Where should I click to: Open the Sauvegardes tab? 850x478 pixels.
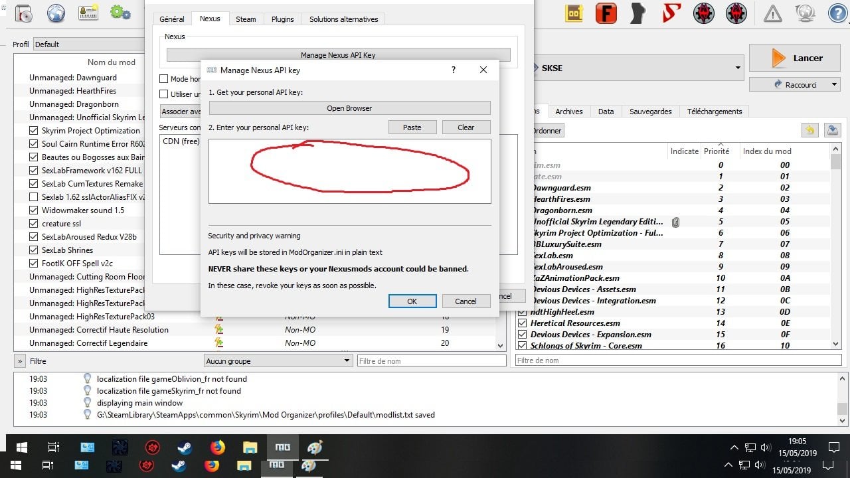(x=651, y=112)
